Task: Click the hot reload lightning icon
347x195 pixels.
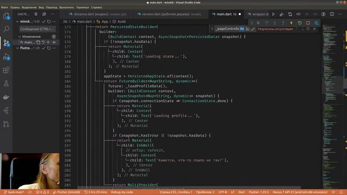Action: [x=291, y=23]
